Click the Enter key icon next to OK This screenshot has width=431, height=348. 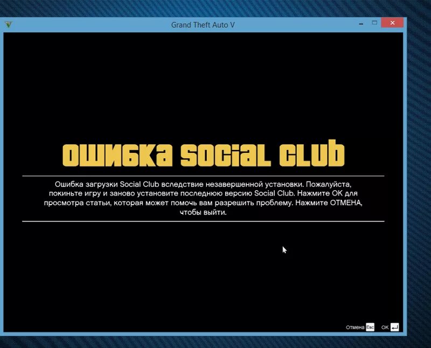tap(394, 327)
